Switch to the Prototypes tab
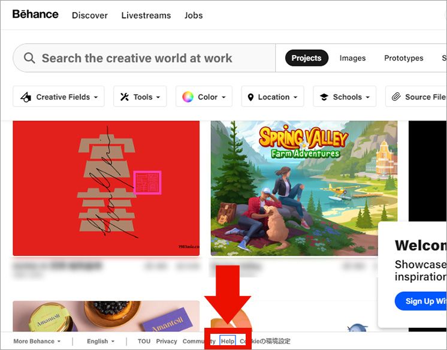Image resolution: width=447 pixels, height=350 pixels. click(x=404, y=58)
